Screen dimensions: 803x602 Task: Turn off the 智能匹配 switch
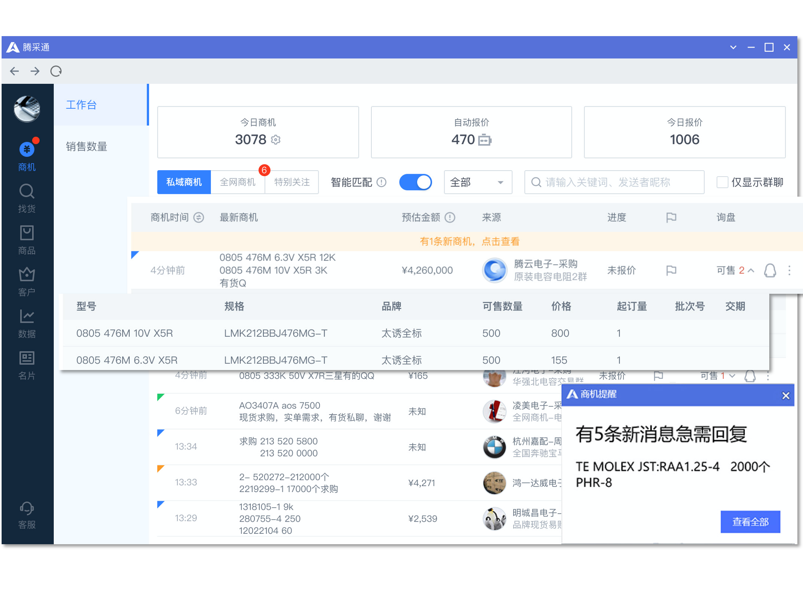415,182
